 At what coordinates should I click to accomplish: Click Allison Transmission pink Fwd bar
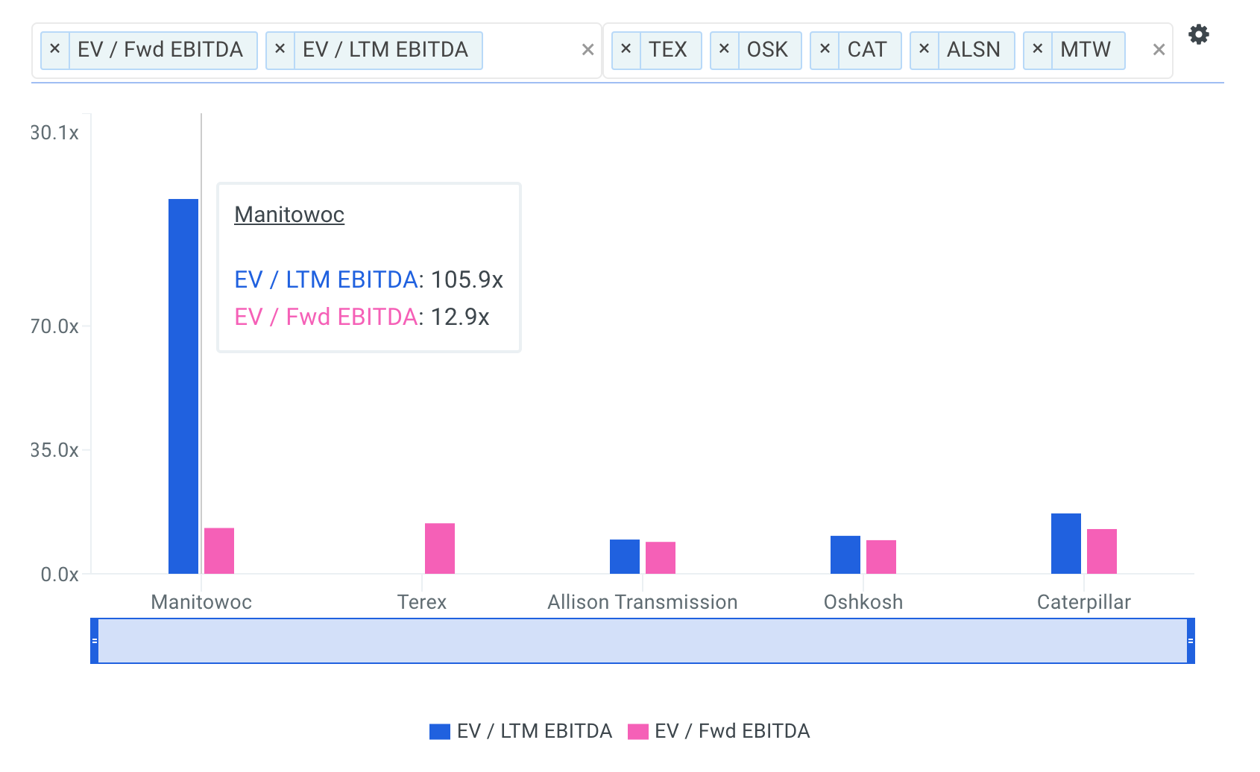coord(661,557)
